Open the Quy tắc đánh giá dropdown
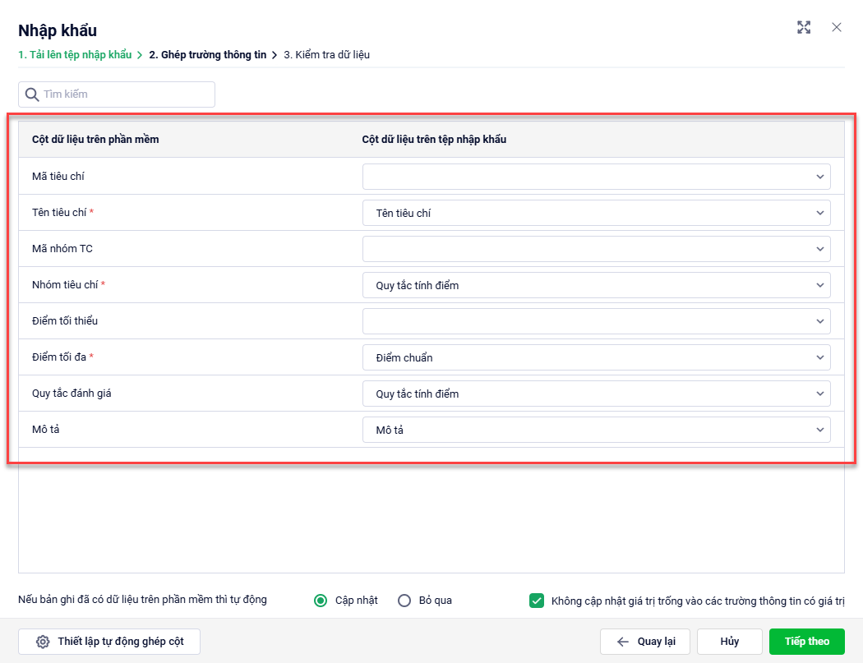863x663 pixels. 596,394
